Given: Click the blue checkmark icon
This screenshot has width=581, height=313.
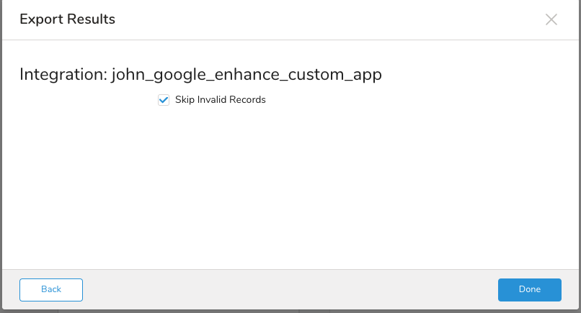Looking at the screenshot, I should click(164, 100).
